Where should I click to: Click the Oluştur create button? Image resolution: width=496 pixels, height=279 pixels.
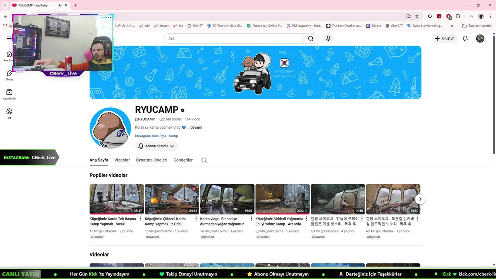click(445, 38)
